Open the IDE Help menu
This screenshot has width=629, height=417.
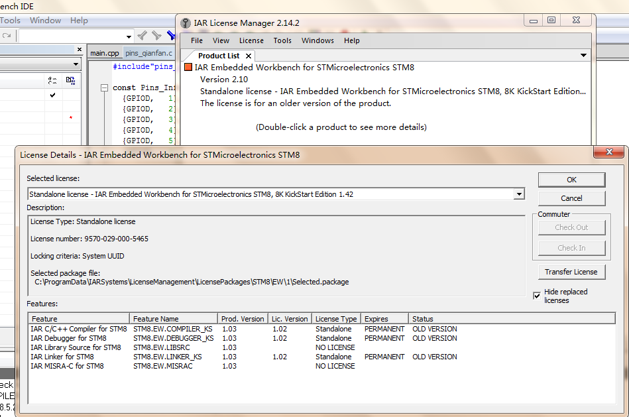point(79,21)
